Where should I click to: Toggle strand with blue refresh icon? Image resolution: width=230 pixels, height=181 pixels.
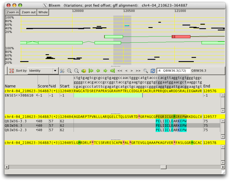(153, 71)
